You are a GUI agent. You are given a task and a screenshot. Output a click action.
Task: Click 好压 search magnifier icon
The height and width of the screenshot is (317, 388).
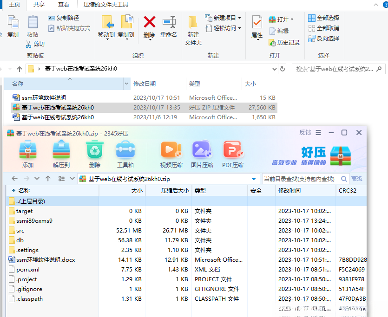[344, 179]
